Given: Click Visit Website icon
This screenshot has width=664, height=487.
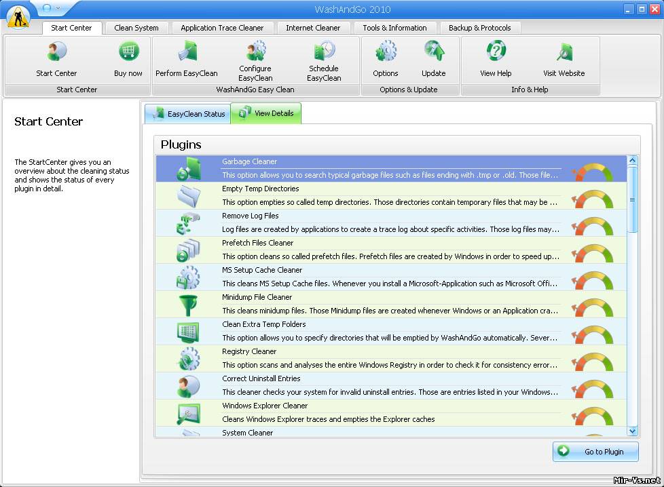Looking at the screenshot, I should click(x=564, y=52).
